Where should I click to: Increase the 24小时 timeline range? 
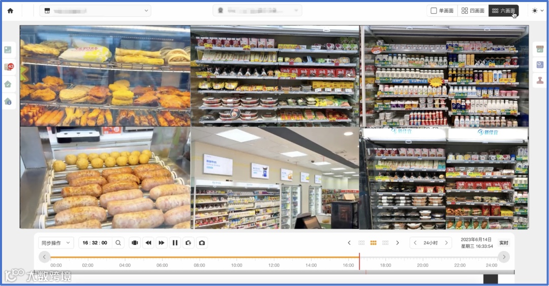446,243
